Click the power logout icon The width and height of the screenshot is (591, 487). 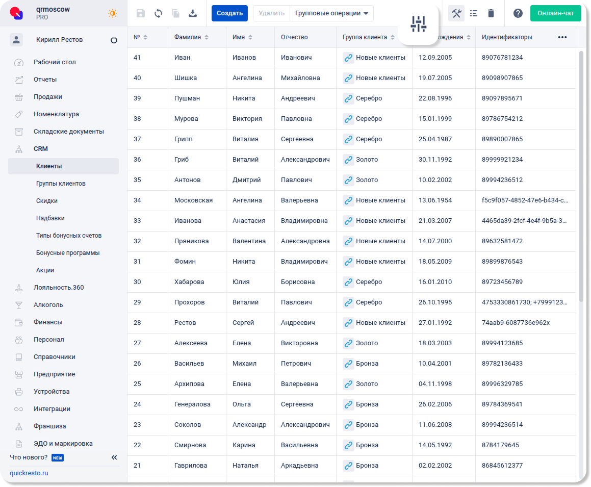coord(114,40)
